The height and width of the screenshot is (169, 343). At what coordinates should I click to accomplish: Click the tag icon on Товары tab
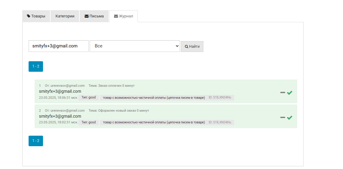(x=29, y=16)
